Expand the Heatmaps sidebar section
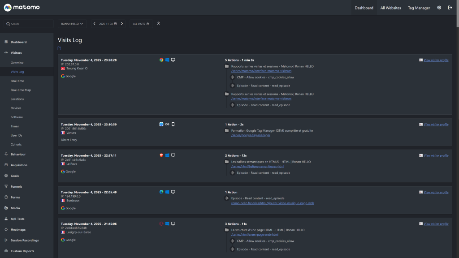Screen dimensions: 459x258 click(18, 229)
